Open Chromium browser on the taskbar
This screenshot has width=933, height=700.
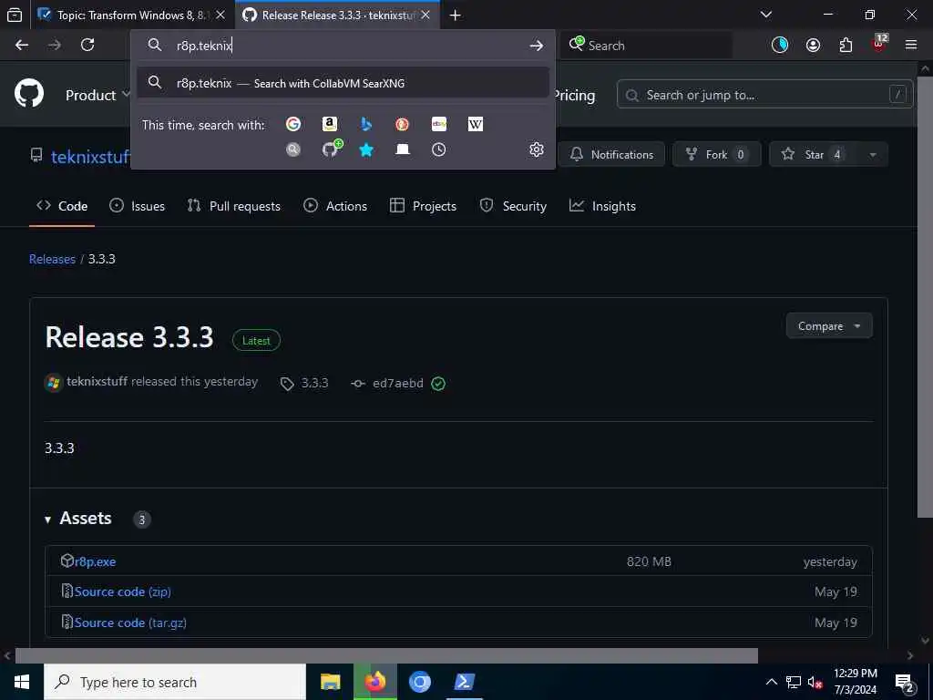pos(419,682)
